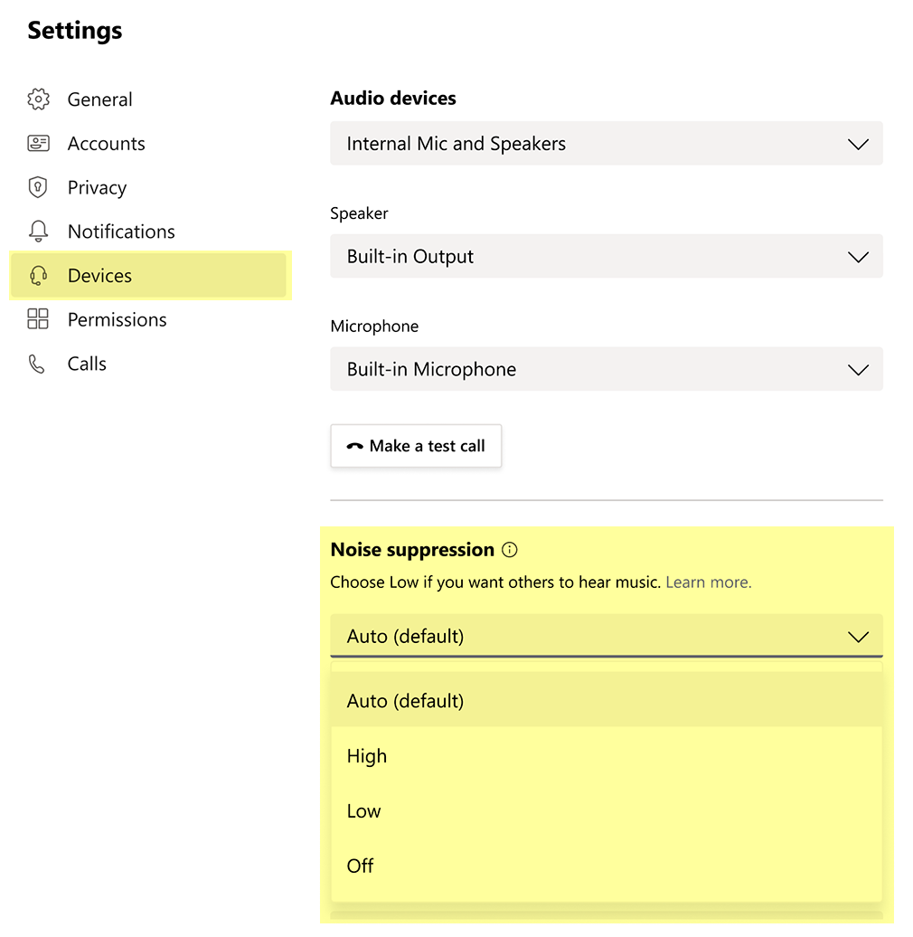Click the Calls phone icon
The image size is (913, 937).
point(38,364)
